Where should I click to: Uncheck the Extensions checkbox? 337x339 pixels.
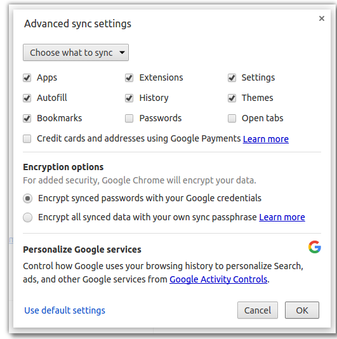tap(129, 77)
